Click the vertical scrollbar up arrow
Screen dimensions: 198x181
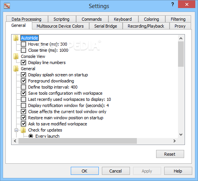pos(181,38)
